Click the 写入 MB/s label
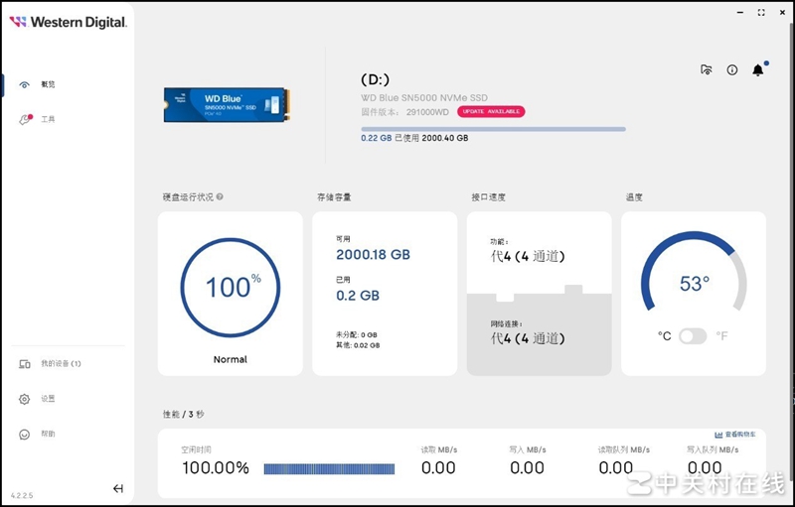The height and width of the screenshot is (507, 795). pos(528,449)
